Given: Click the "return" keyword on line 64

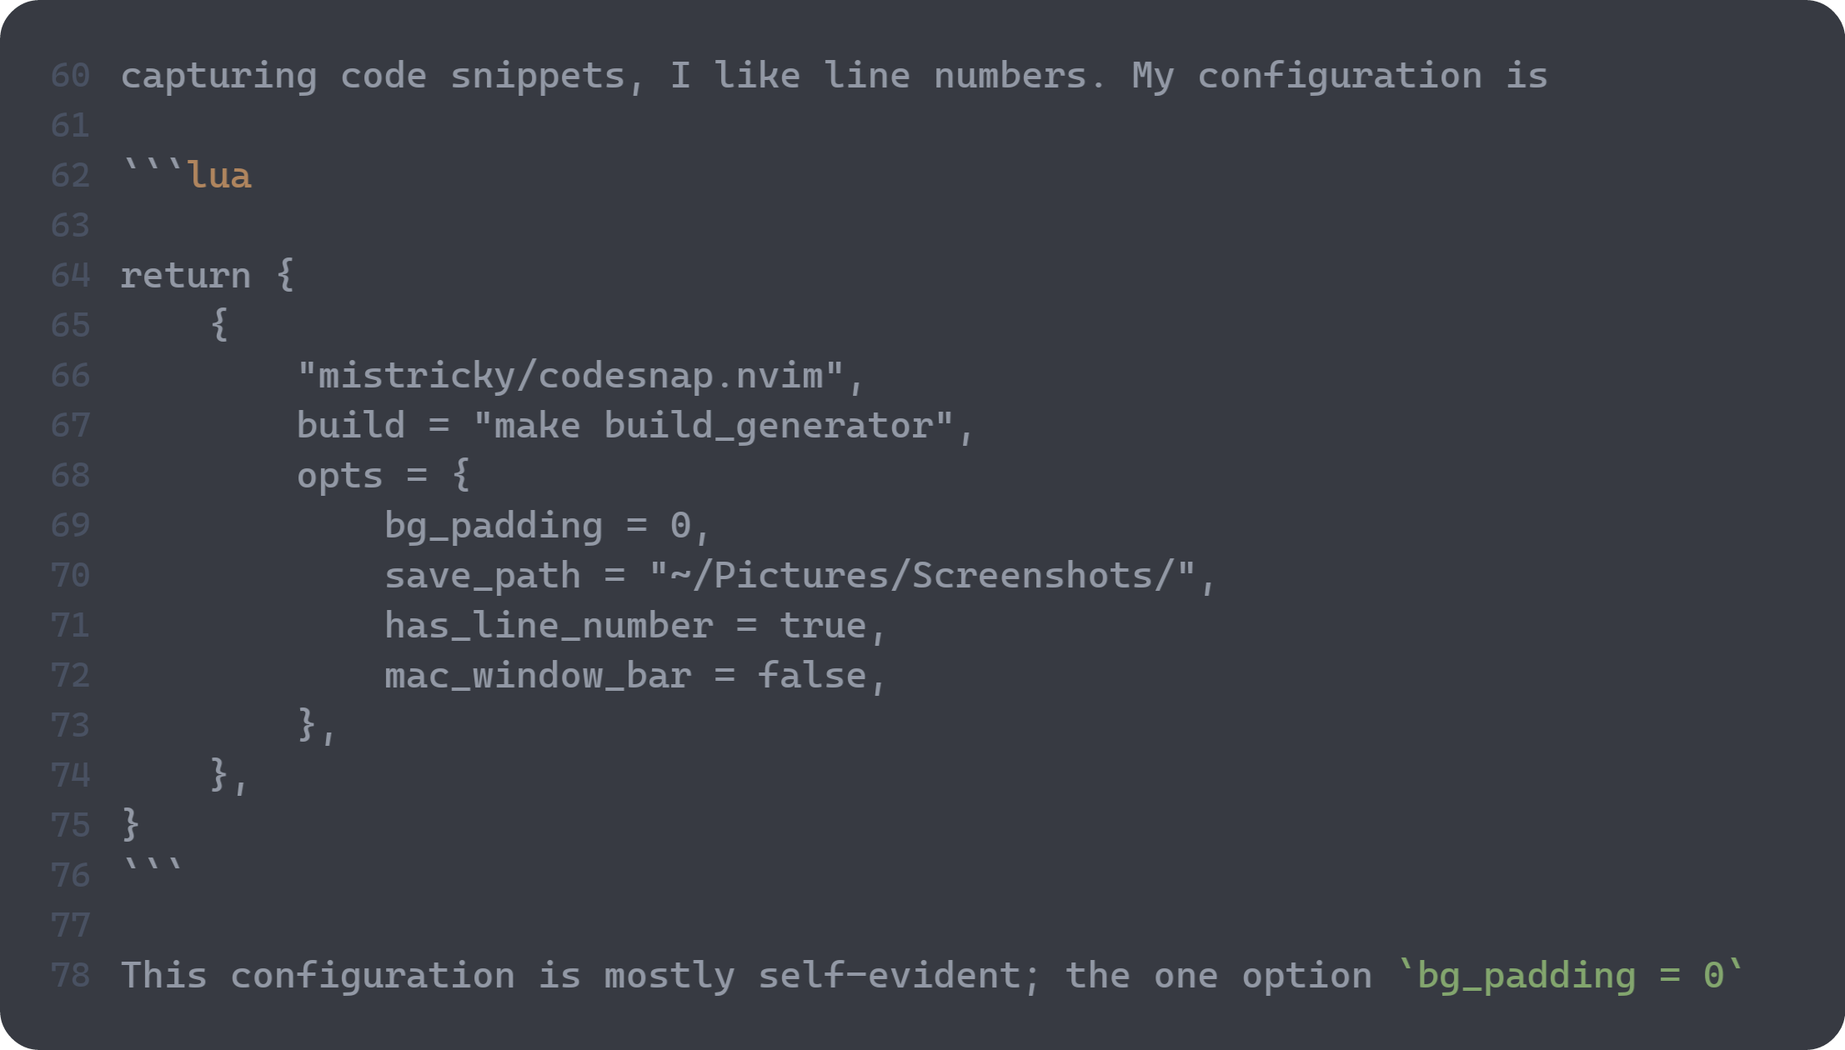Looking at the screenshot, I should (185, 276).
